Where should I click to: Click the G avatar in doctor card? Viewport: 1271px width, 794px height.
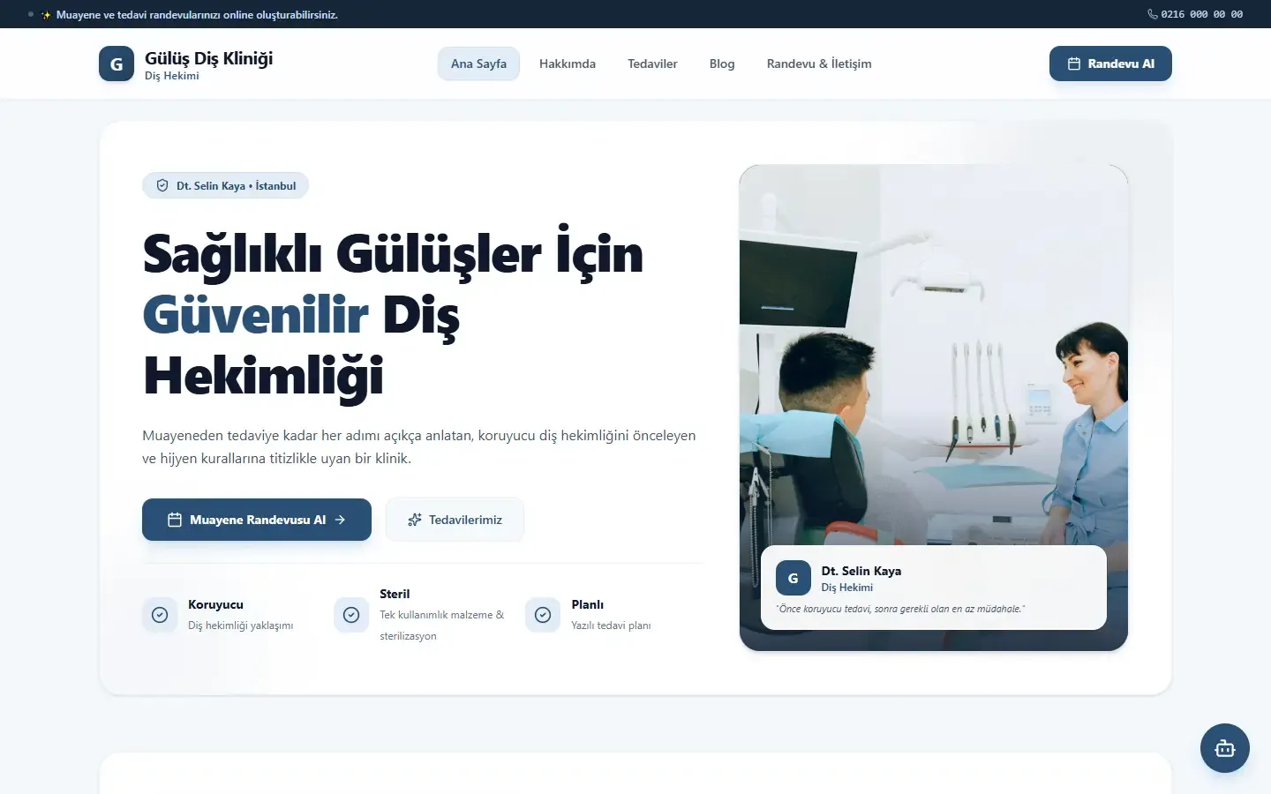[x=793, y=578]
